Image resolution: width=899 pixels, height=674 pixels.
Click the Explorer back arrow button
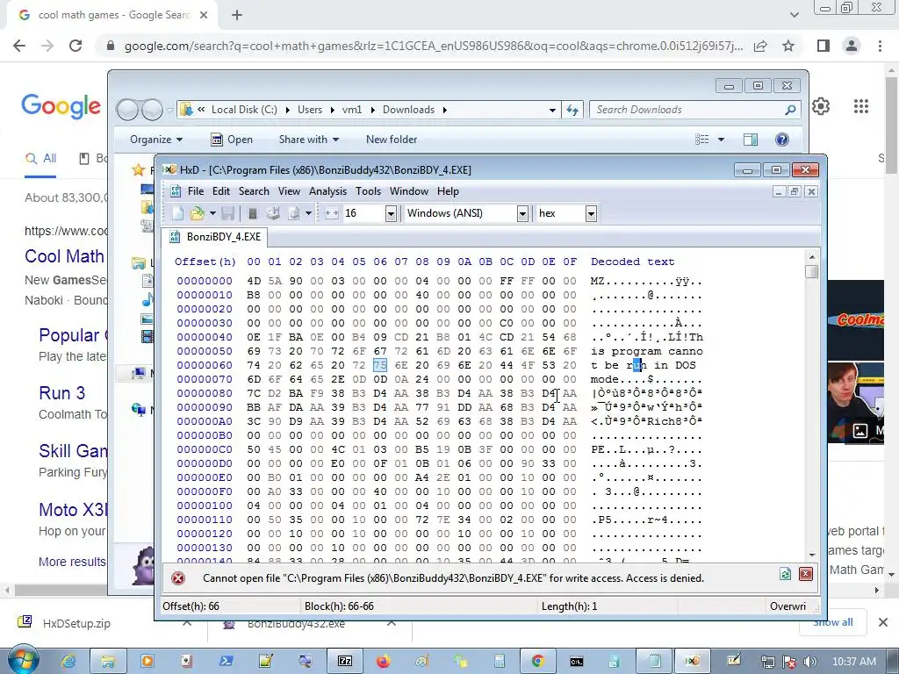coord(126,110)
